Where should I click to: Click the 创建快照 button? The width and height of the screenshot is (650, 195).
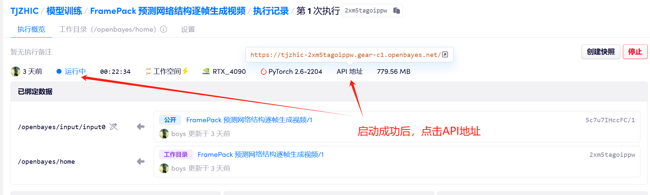[x=601, y=52]
